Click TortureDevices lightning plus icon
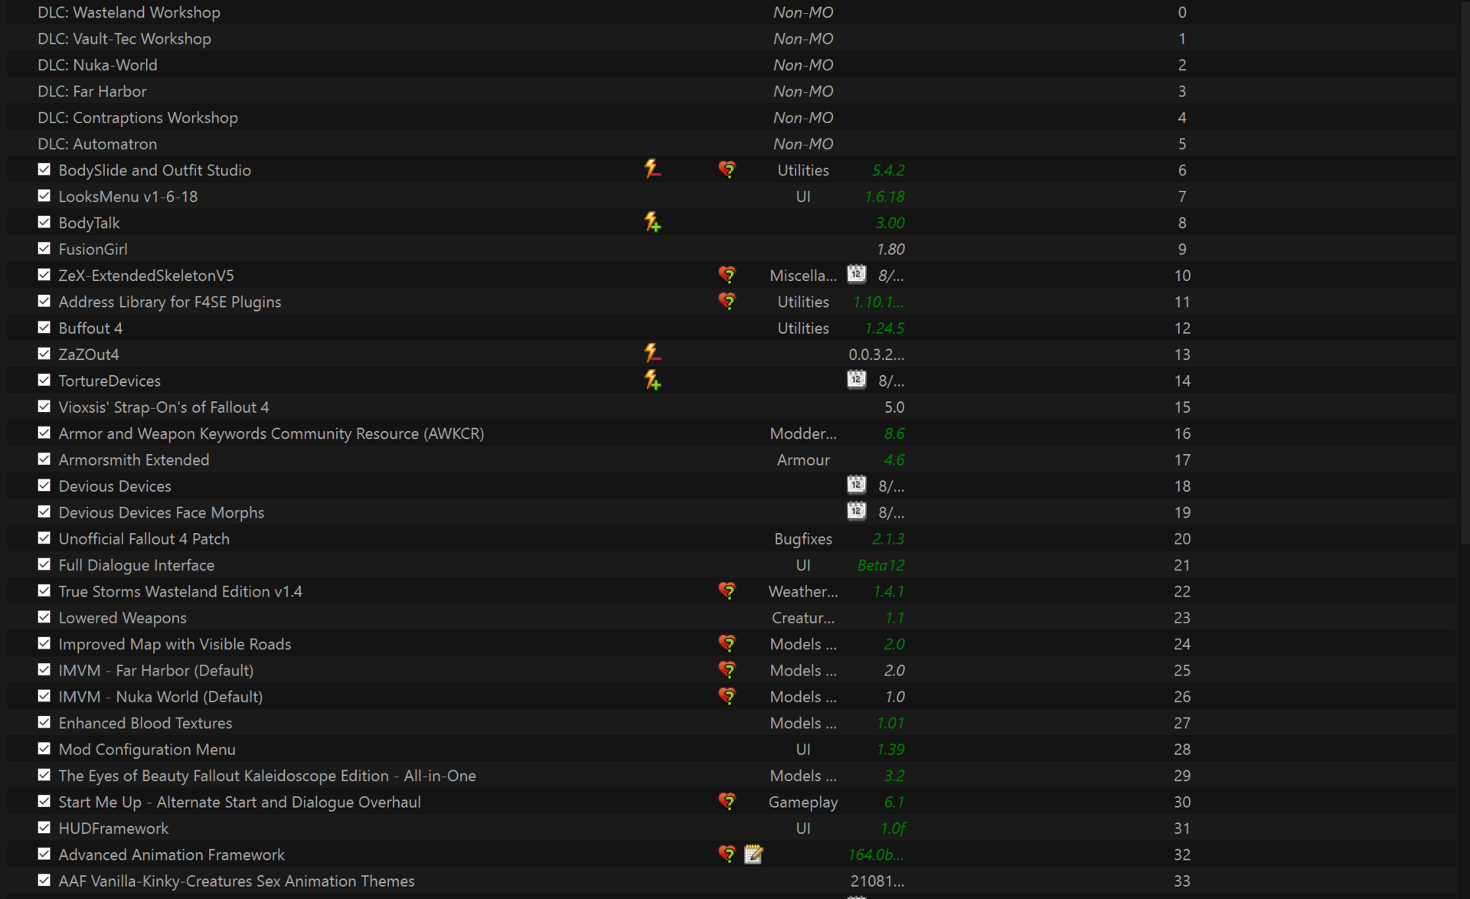 652,380
